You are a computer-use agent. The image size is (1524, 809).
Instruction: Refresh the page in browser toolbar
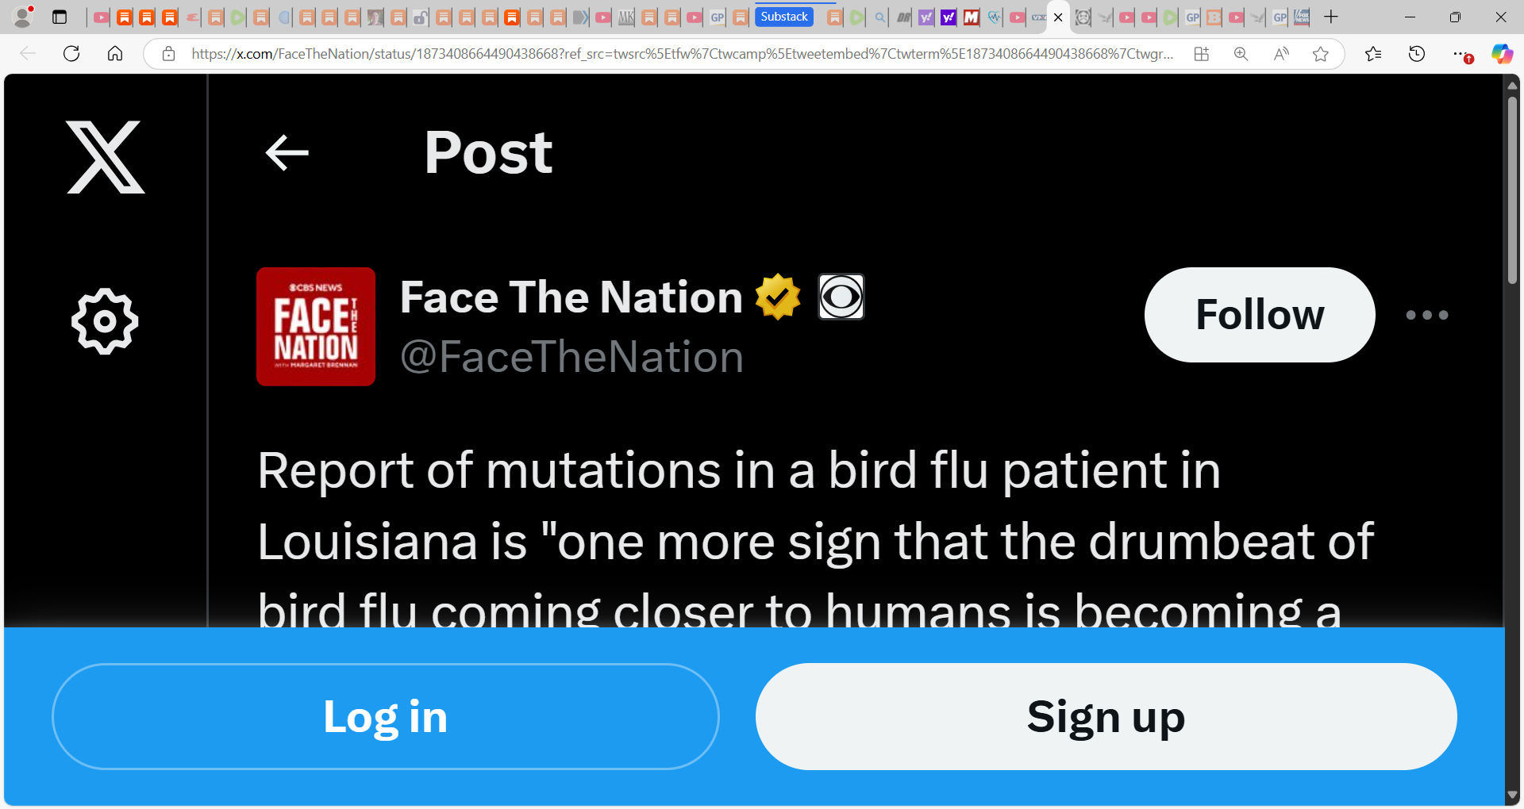[71, 54]
